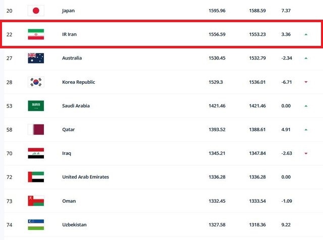
Task: Click the Australia flag icon
Action: pos(36,58)
